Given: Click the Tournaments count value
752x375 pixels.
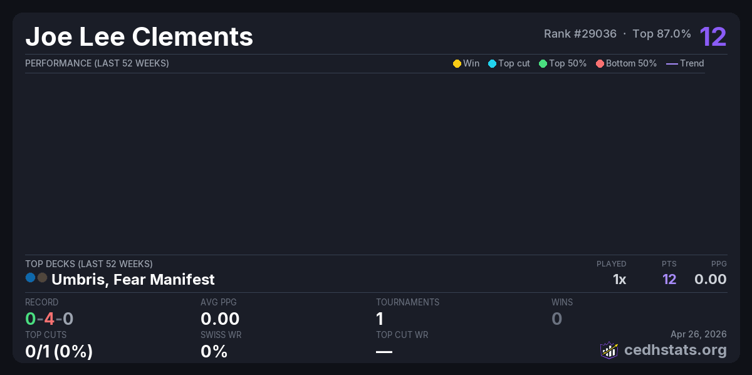Looking at the screenshot, I should 380,319.
